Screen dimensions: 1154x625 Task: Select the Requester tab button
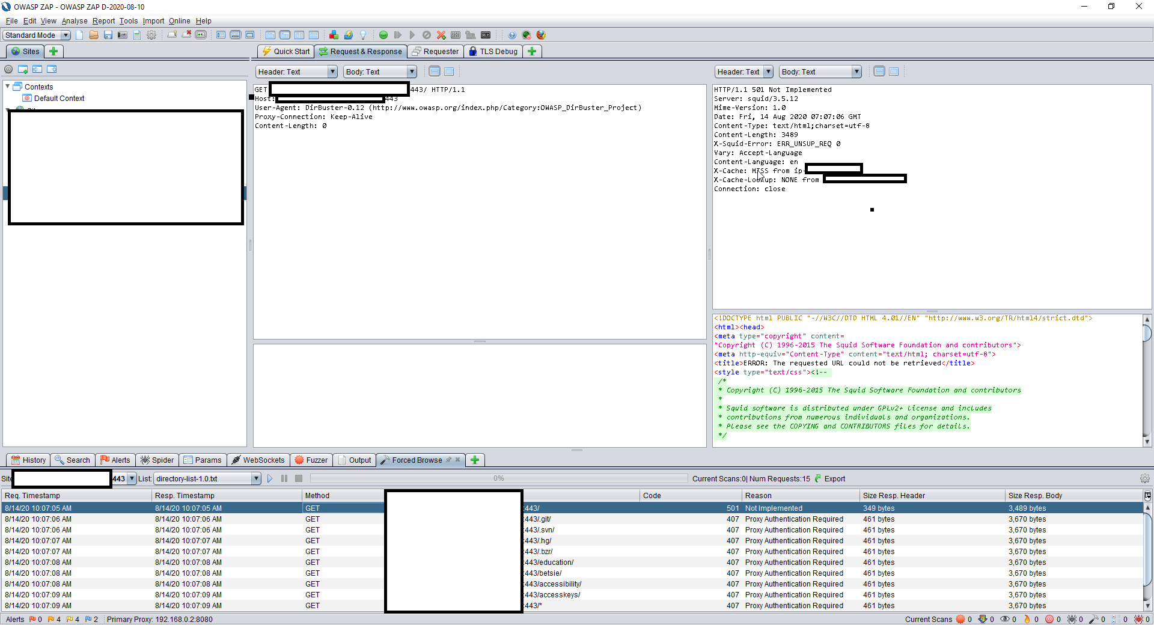click(435, 51)
